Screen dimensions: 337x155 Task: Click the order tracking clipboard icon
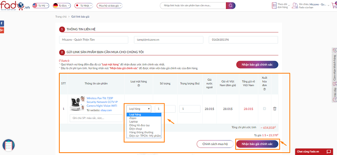click(x=274, y=5)
